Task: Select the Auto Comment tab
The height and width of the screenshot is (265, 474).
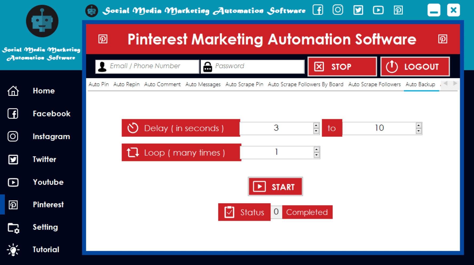Action: [162, 84]
